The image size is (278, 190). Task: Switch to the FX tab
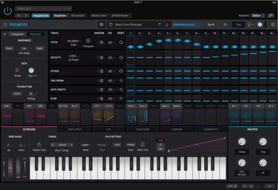click(x=225, y=24)
